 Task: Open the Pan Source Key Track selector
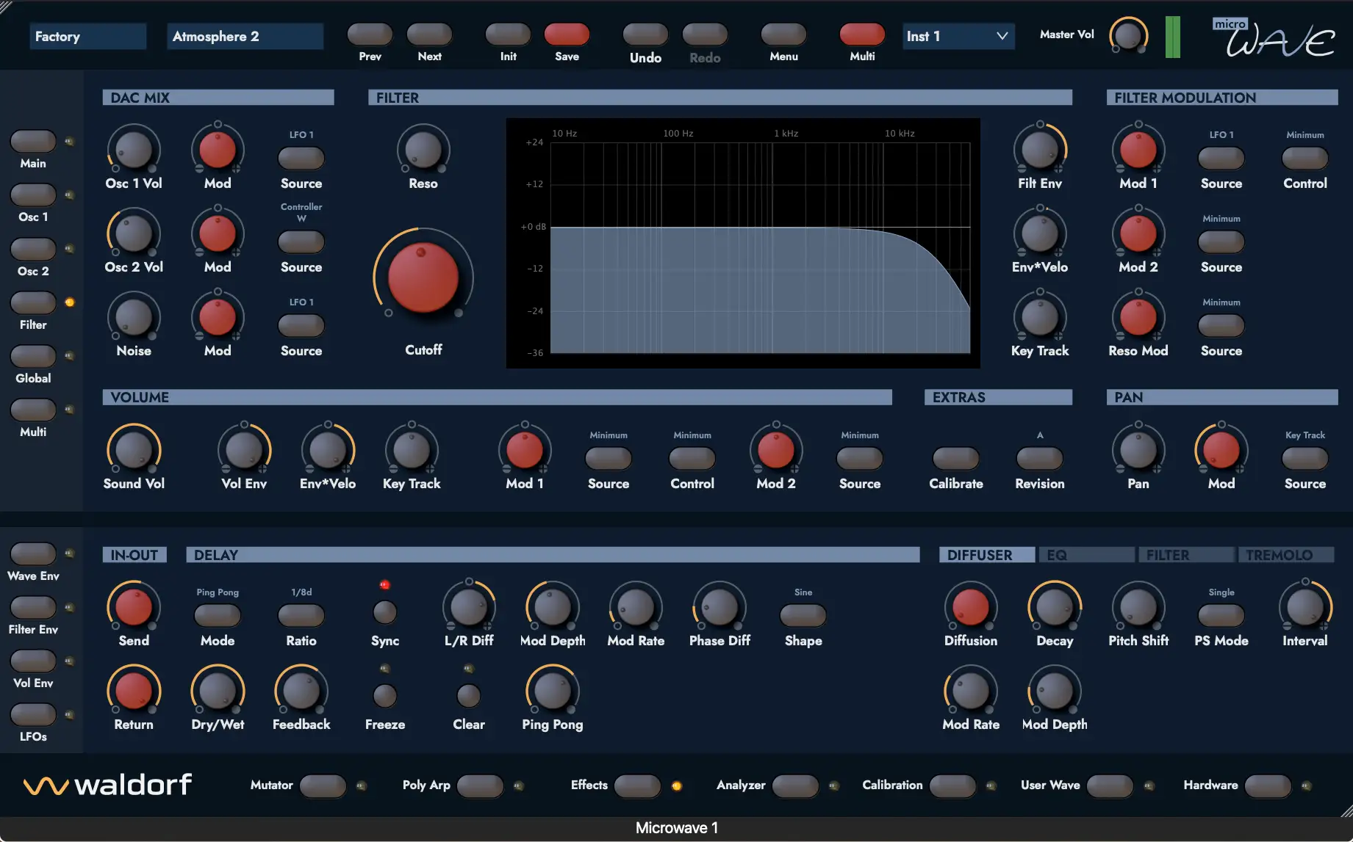[x=1305, y=458]
